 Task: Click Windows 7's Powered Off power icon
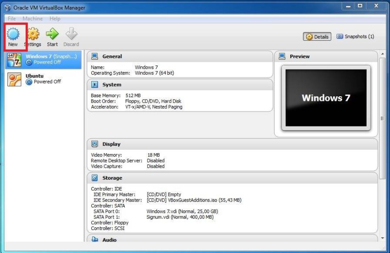(29, 62)
